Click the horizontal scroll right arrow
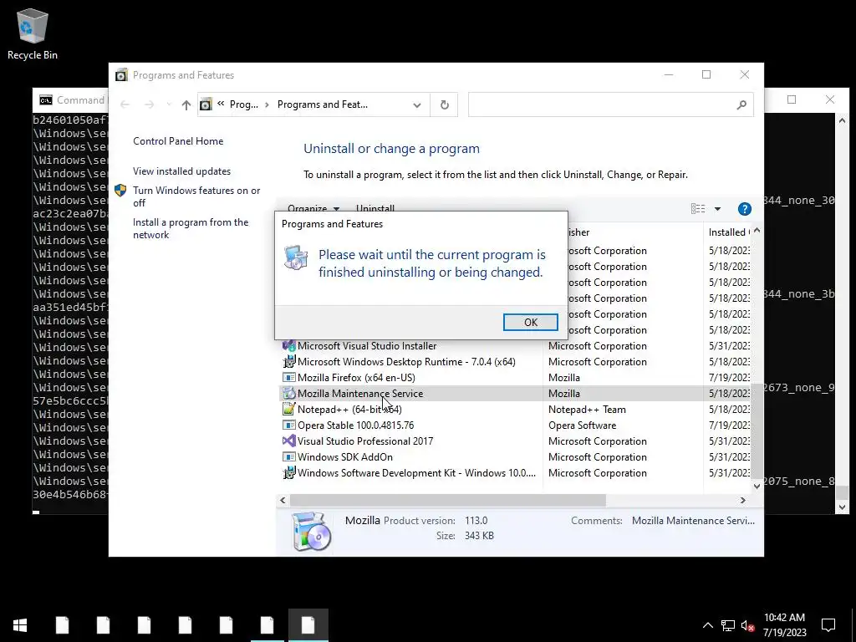Screen dimensions: 856x642 coord(742,500)
